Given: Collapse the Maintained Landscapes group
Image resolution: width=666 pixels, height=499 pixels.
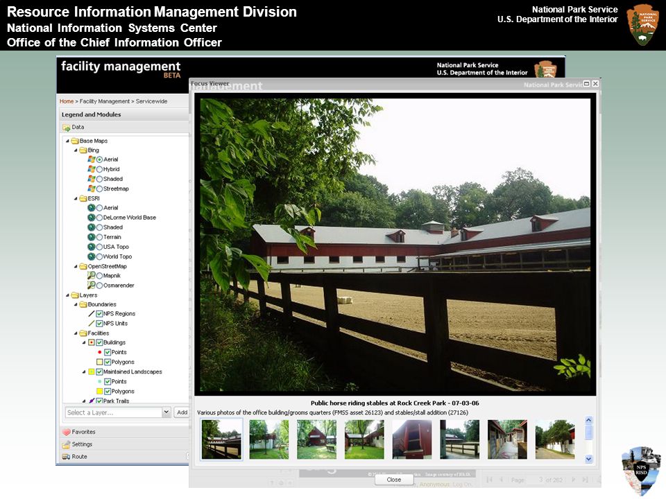Looking at the screenshot, I should 84,372.
